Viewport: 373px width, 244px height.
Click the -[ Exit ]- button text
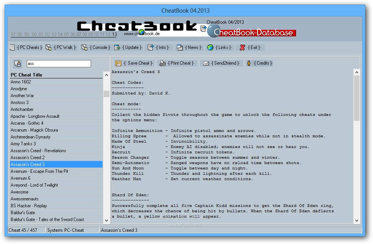point(254,47)
